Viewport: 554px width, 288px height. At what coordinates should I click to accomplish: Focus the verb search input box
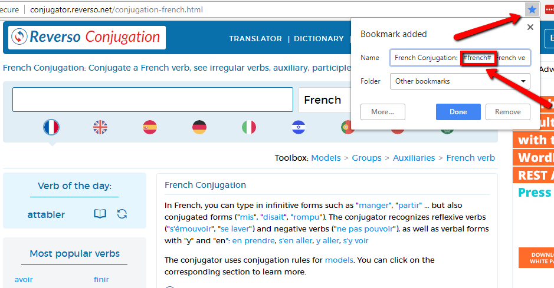pyautogui.click(x=153, y=100)
